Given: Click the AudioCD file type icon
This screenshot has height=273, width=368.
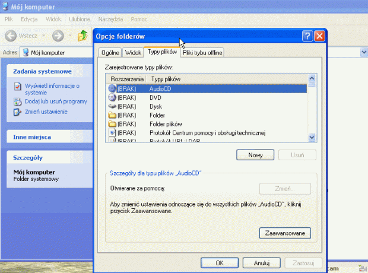Looking at the screenshot, I should click(x=112, y=88).
